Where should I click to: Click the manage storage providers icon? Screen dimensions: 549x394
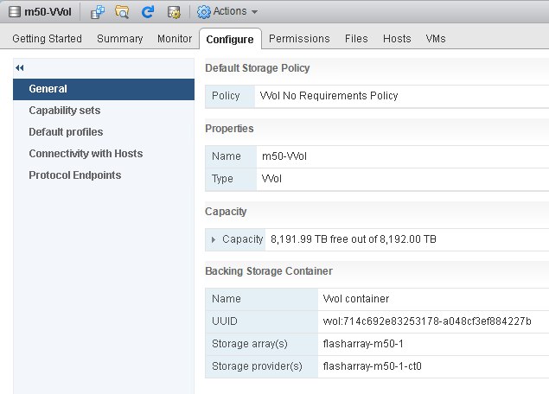coord(174,12)
